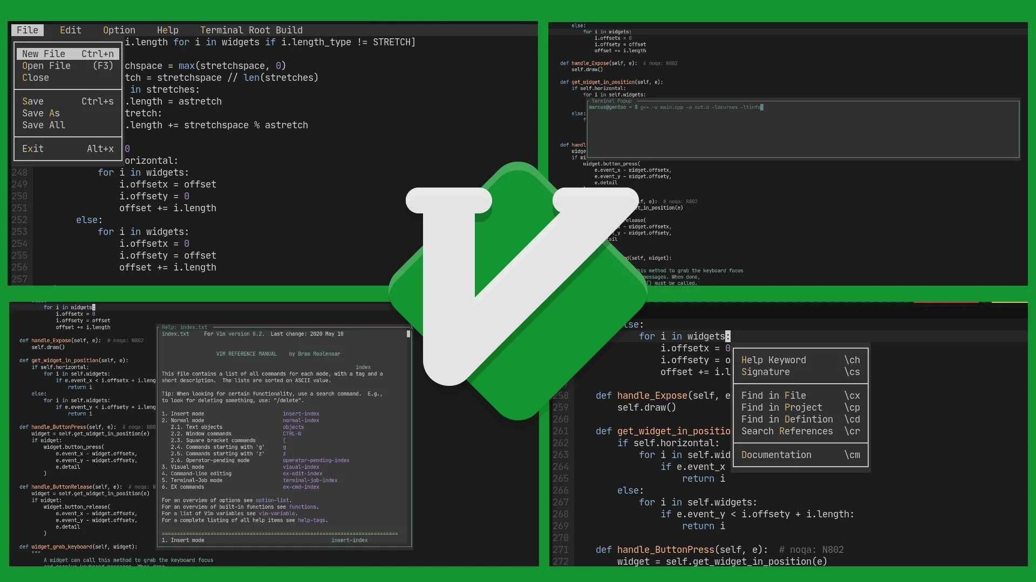This screenshot has width=1036, height=582.
Task: Open the Terminal Root Build menu
Action: point(251,30)
